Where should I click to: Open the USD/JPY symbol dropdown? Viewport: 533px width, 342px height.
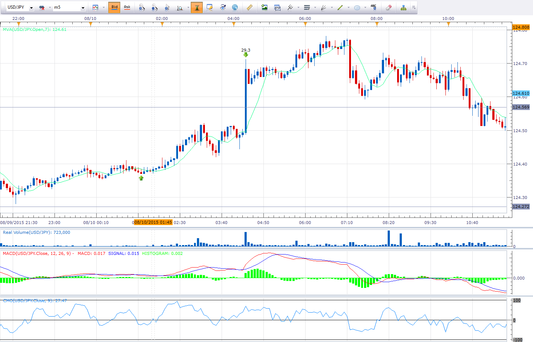coord(31,8)
